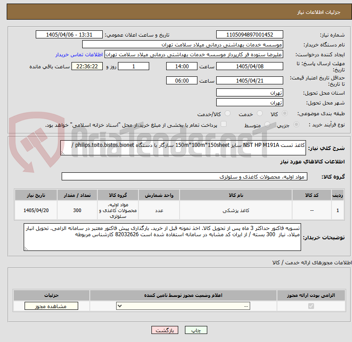Image resolution: width=352 pixels, height=342 pixels.
Task: Click the تعداد / مقدار column header
Action: (77, 195)
